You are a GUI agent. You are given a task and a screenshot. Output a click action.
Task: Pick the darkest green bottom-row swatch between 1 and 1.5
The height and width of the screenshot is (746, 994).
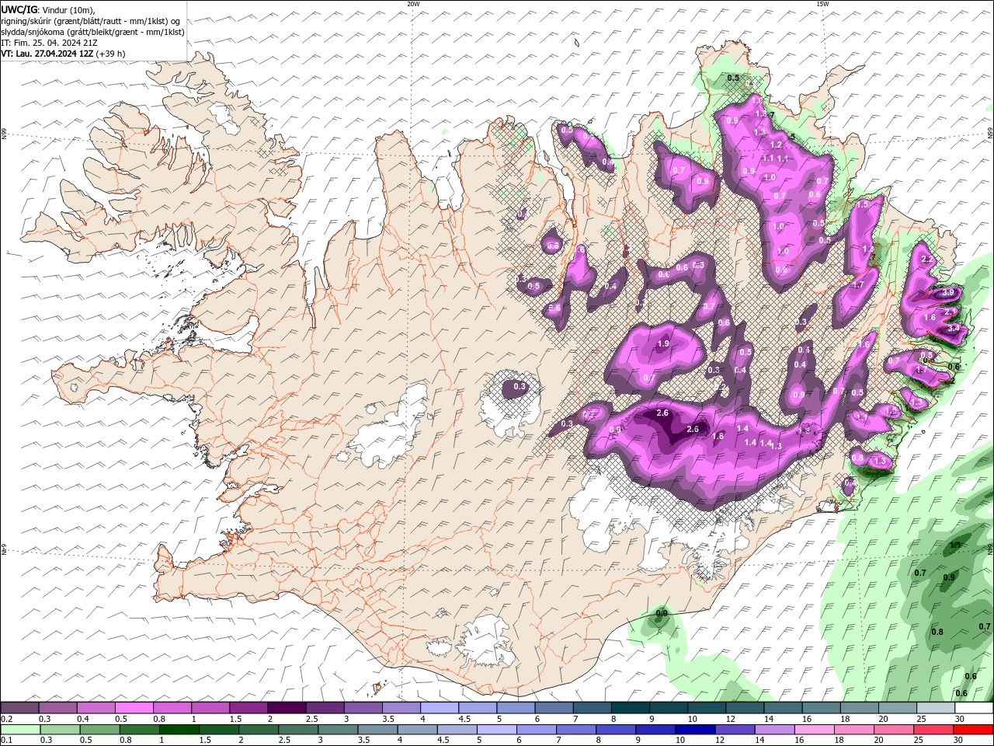tap(179, 730)
